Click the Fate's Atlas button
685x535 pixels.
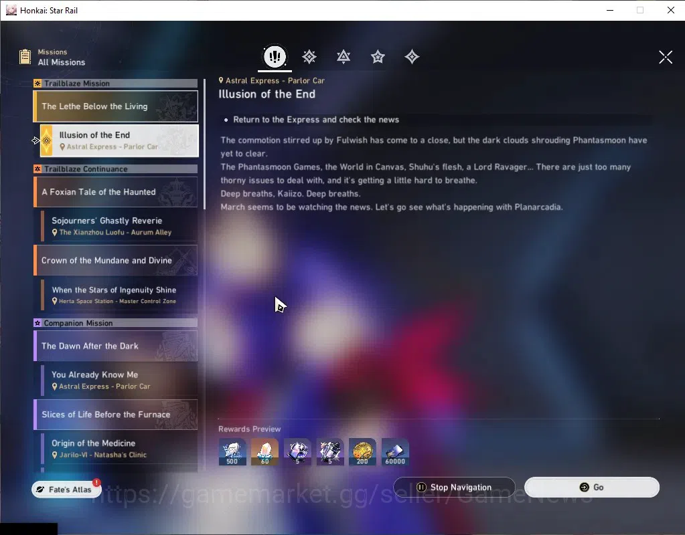(66, 490)
